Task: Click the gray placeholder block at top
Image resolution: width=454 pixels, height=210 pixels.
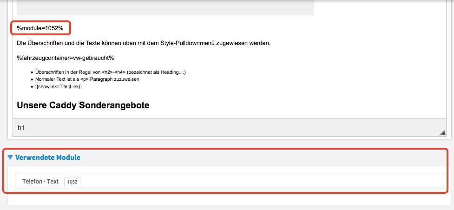Action: click(x=165, y=7)
